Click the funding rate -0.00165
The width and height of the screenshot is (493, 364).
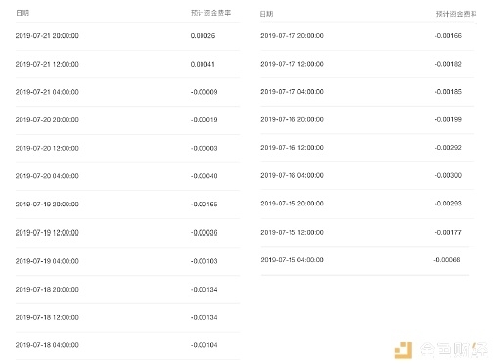(204, 205)
